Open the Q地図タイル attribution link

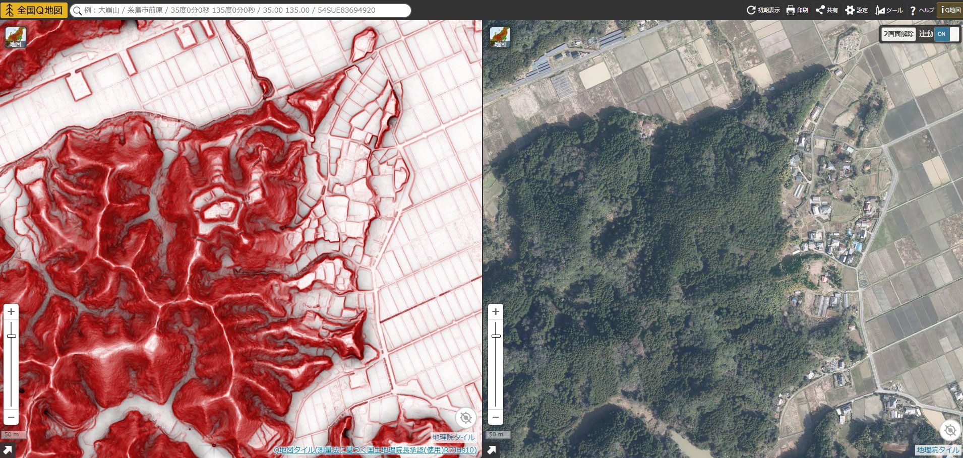[x=375, y=450]
